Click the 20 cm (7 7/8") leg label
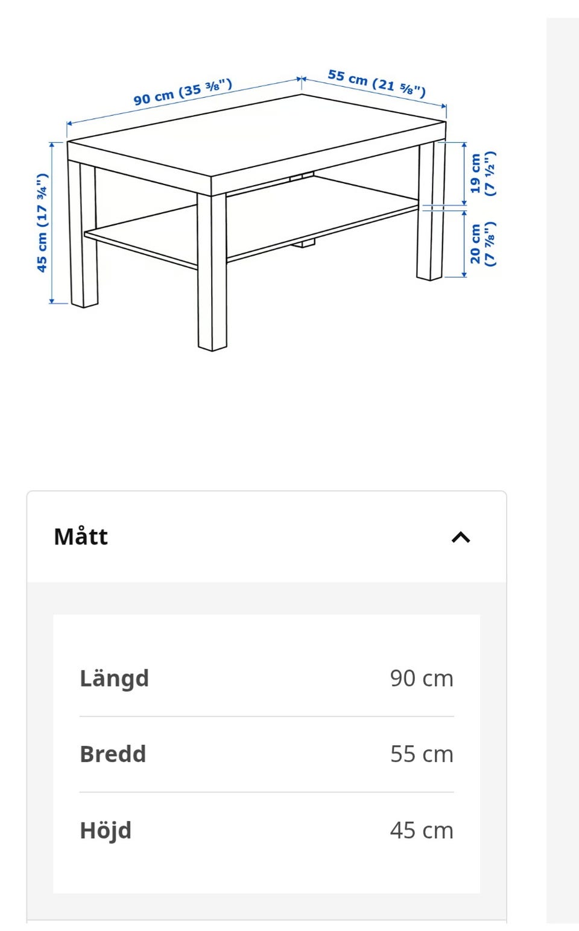This screenshot has width=579, height=931. pos(482,244)
